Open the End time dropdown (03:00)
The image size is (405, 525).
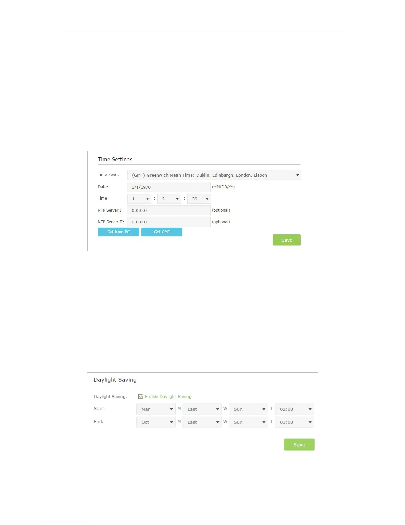pyautogui.click(x=294, y=422)
